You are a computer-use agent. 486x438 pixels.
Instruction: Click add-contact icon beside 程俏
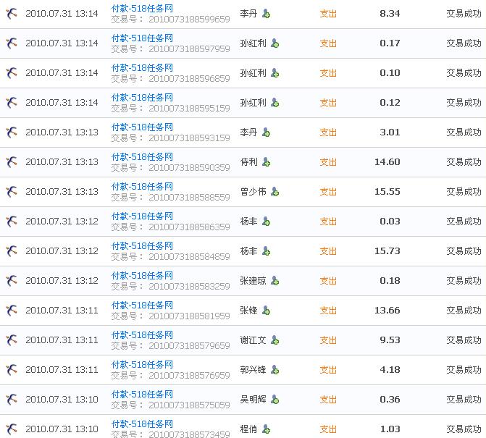click(x=266, y=429)
